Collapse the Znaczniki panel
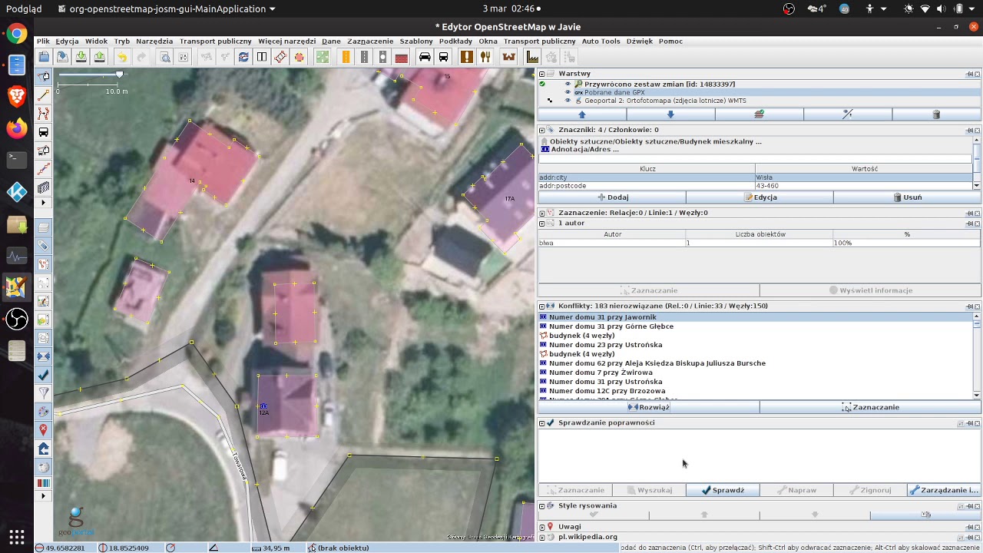Image resolution: width=983 pixels, height=553 pixels. tap(541, 130)
